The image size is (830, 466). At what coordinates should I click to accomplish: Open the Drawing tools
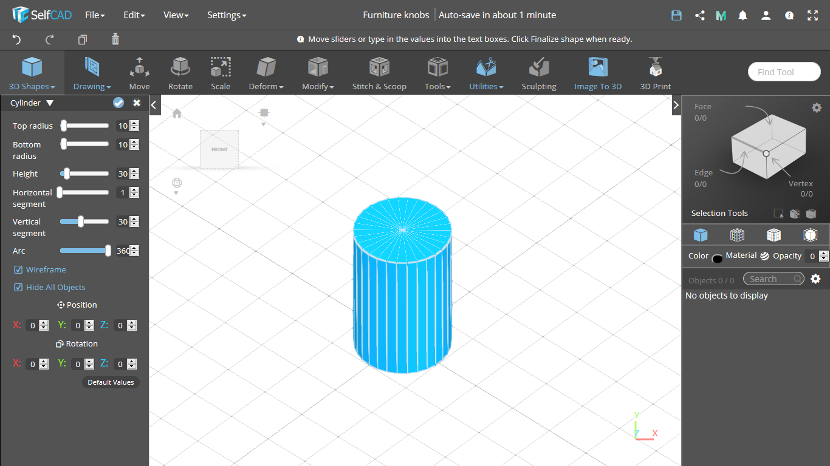click(x=92, y=73)
